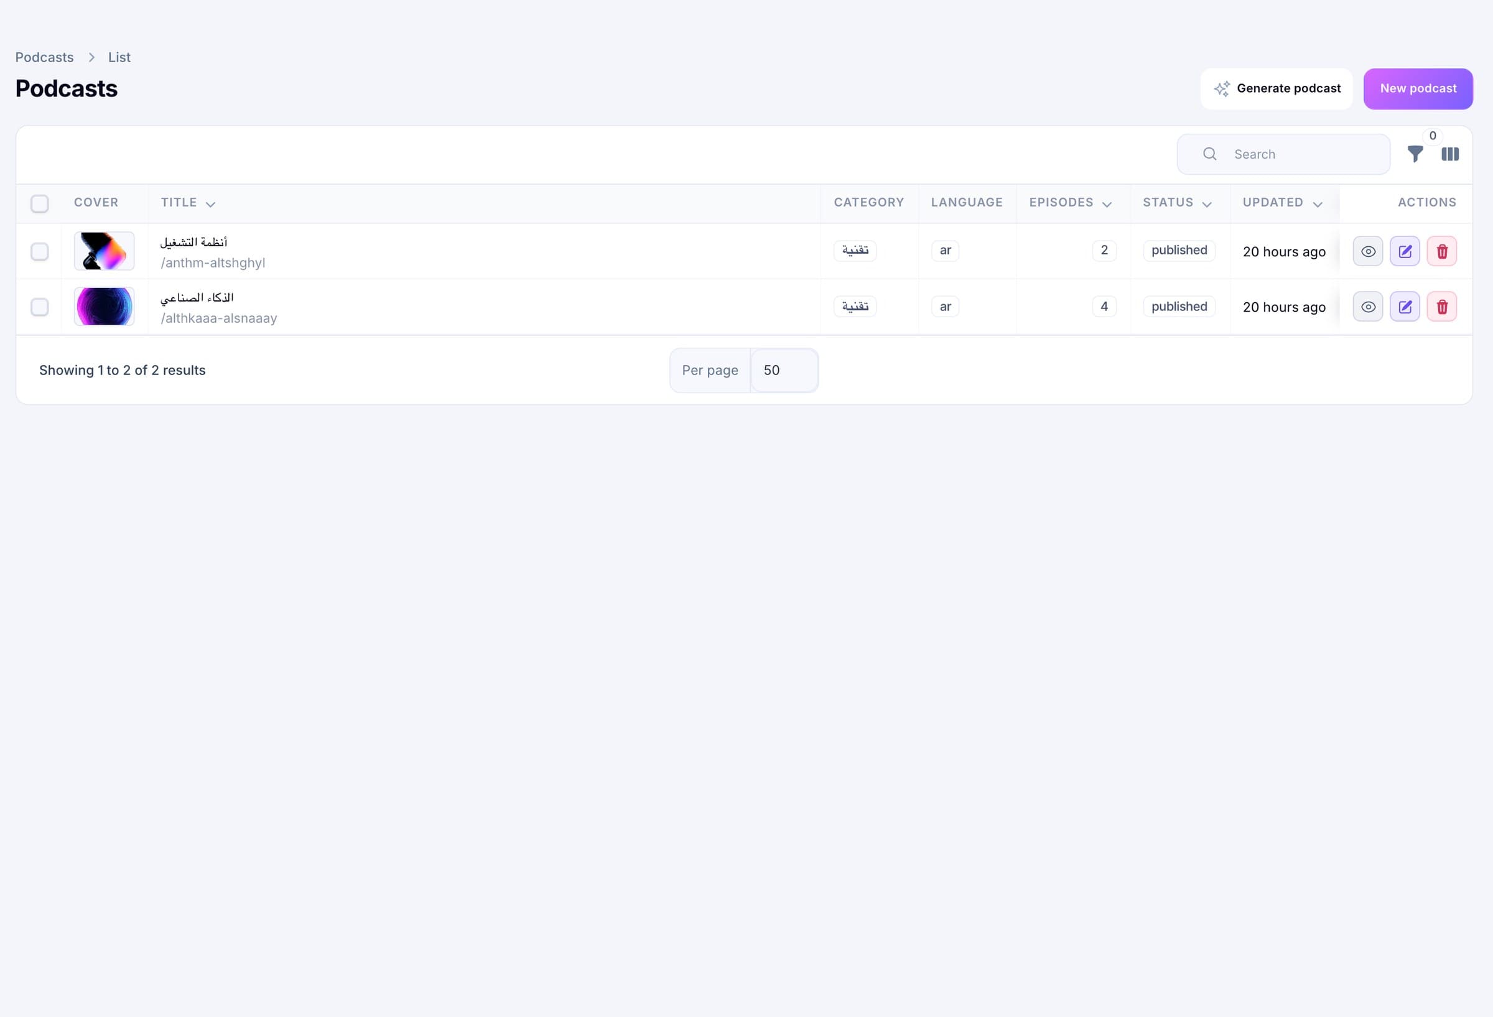
Task: Open the أنظمة التشغيل cover thumbnail
Action: click(104, 251)
